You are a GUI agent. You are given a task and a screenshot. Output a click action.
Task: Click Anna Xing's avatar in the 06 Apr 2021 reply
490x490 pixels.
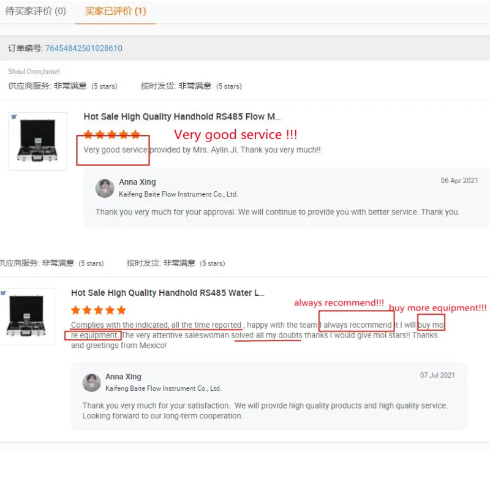point(105,188)
